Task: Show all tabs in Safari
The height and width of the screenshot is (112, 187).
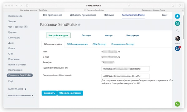Action: (x=180, y=6)
